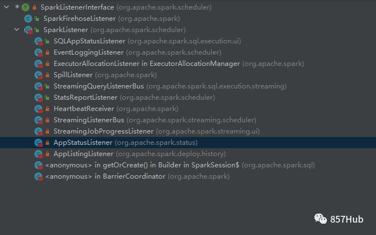Click the SparkFirehoseListener class icon
The height and width of the screenshot is (235, 376).
click(x=28, y=19)
